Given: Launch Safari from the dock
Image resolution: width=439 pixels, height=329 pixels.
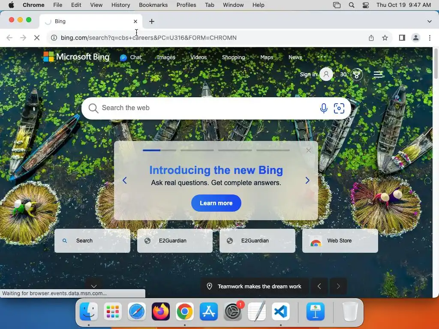Looking at the screenshot, I should point(137,311).
